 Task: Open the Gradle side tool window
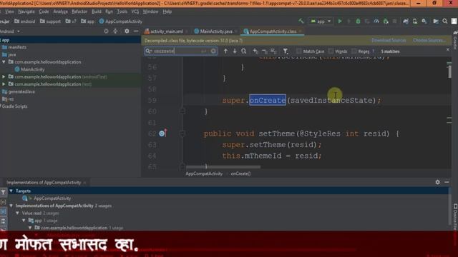point(455,41)
